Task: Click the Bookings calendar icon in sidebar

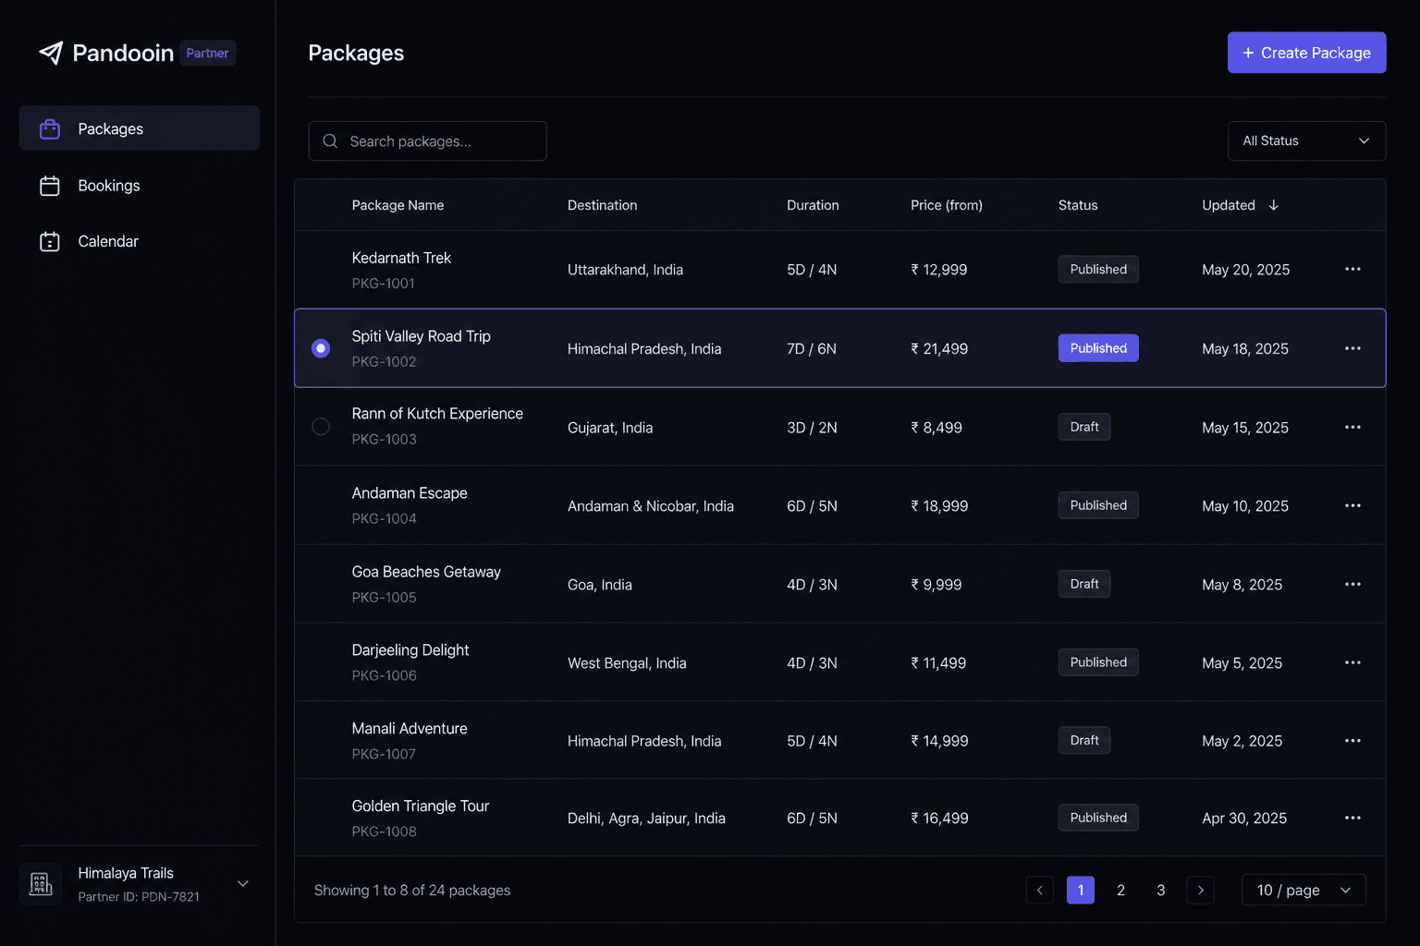Action: point(50,186)
